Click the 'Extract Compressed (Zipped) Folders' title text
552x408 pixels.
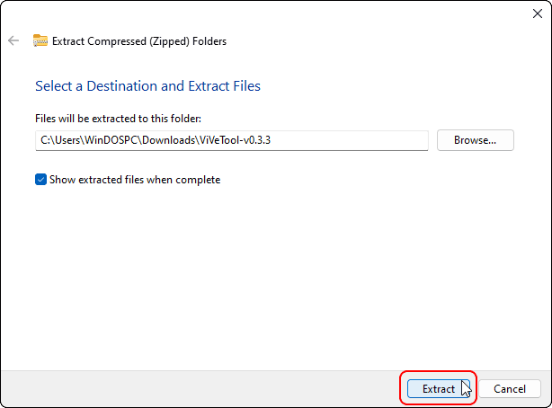[x=139, y=40]
